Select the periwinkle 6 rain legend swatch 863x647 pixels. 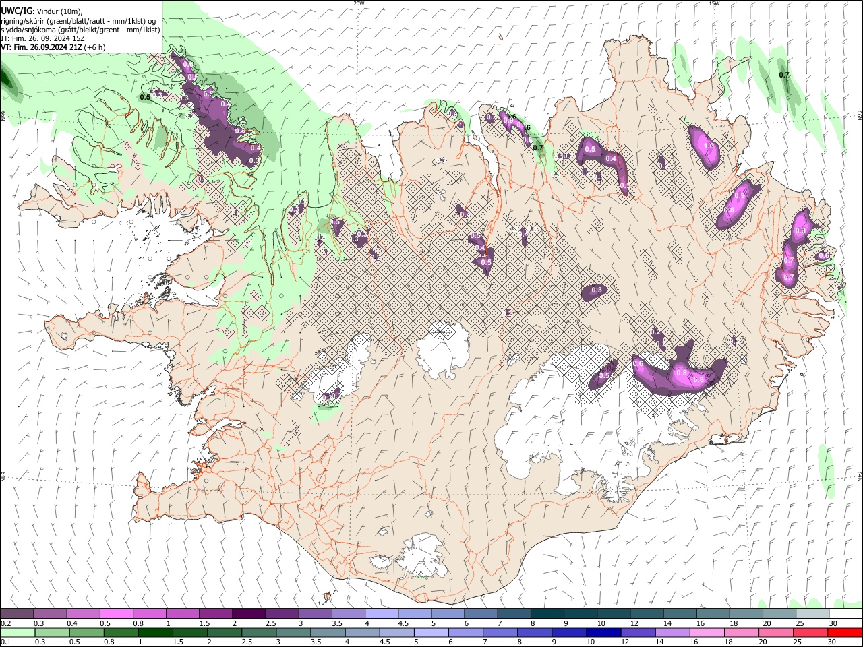(465, 633)
